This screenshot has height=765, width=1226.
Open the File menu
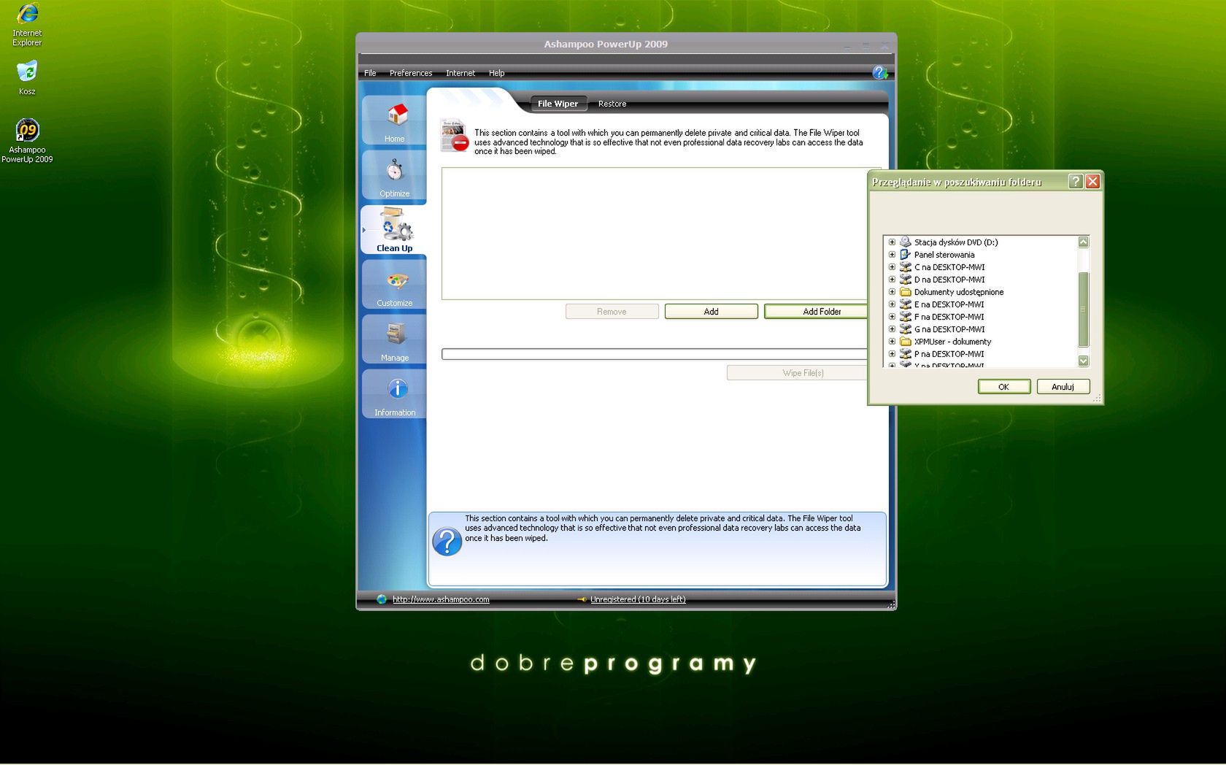click(370, 73)
